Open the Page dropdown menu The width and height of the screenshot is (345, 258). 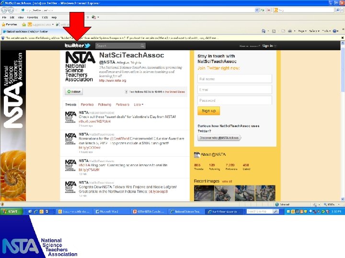[302, 31]
